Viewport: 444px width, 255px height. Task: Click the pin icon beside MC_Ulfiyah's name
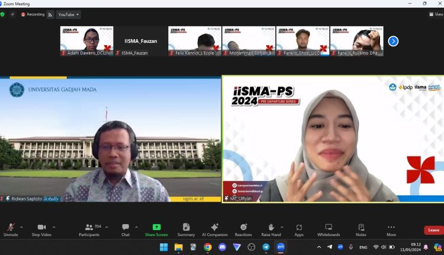coord(226,199)
